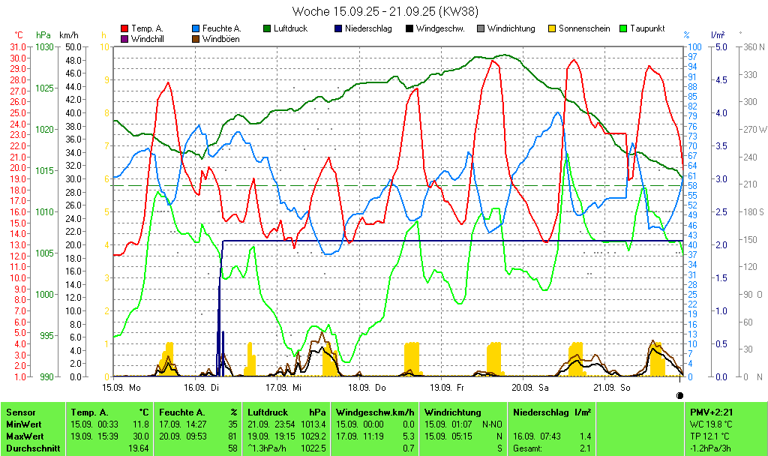
Task: Click the moon phase icon below the chart
Action: coord(679,394)
